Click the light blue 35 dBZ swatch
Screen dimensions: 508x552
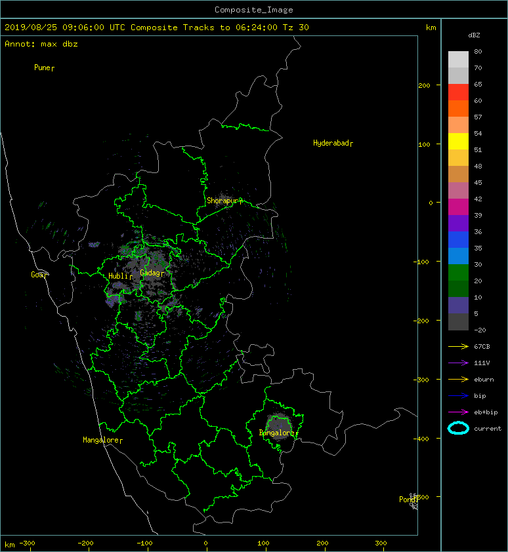[458, 256]
